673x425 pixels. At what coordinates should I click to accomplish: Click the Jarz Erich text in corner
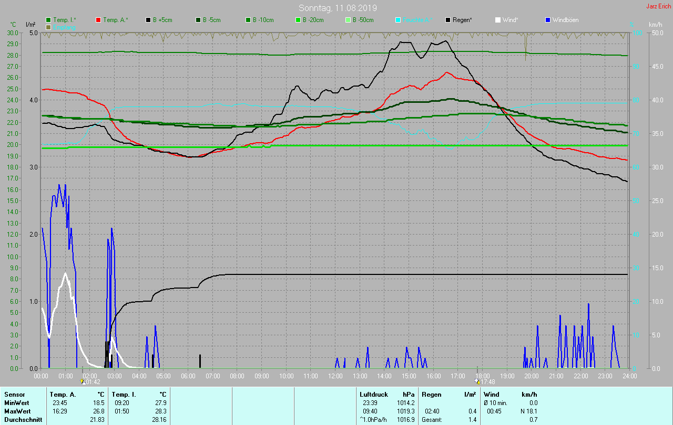658,6
